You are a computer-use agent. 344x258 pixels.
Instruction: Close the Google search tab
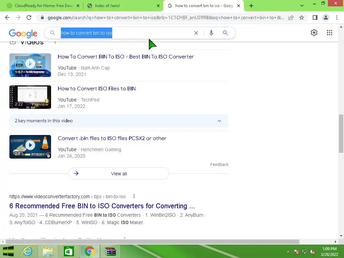click(239, 6)
